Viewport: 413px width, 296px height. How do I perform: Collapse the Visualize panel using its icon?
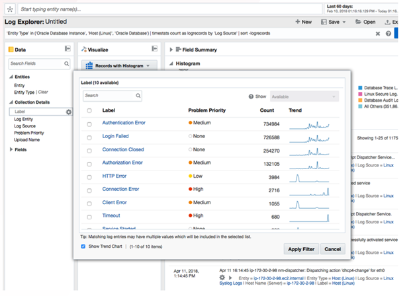tap(155, 49)
